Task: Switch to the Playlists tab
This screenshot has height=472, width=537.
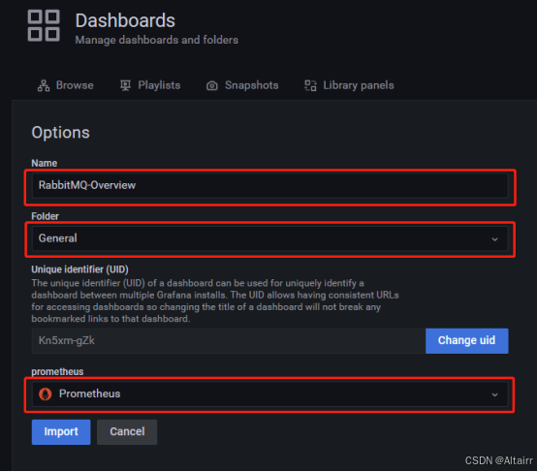Action: (x=150, y=85)
